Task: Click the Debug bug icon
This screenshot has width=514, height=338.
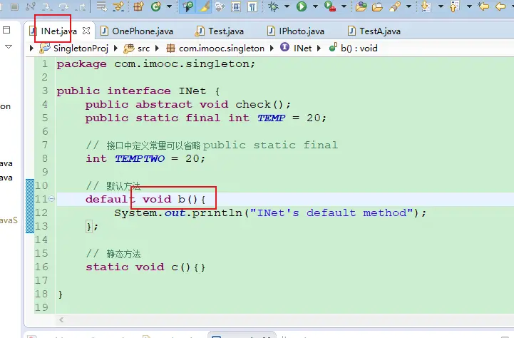Action: tap(273, 6)
